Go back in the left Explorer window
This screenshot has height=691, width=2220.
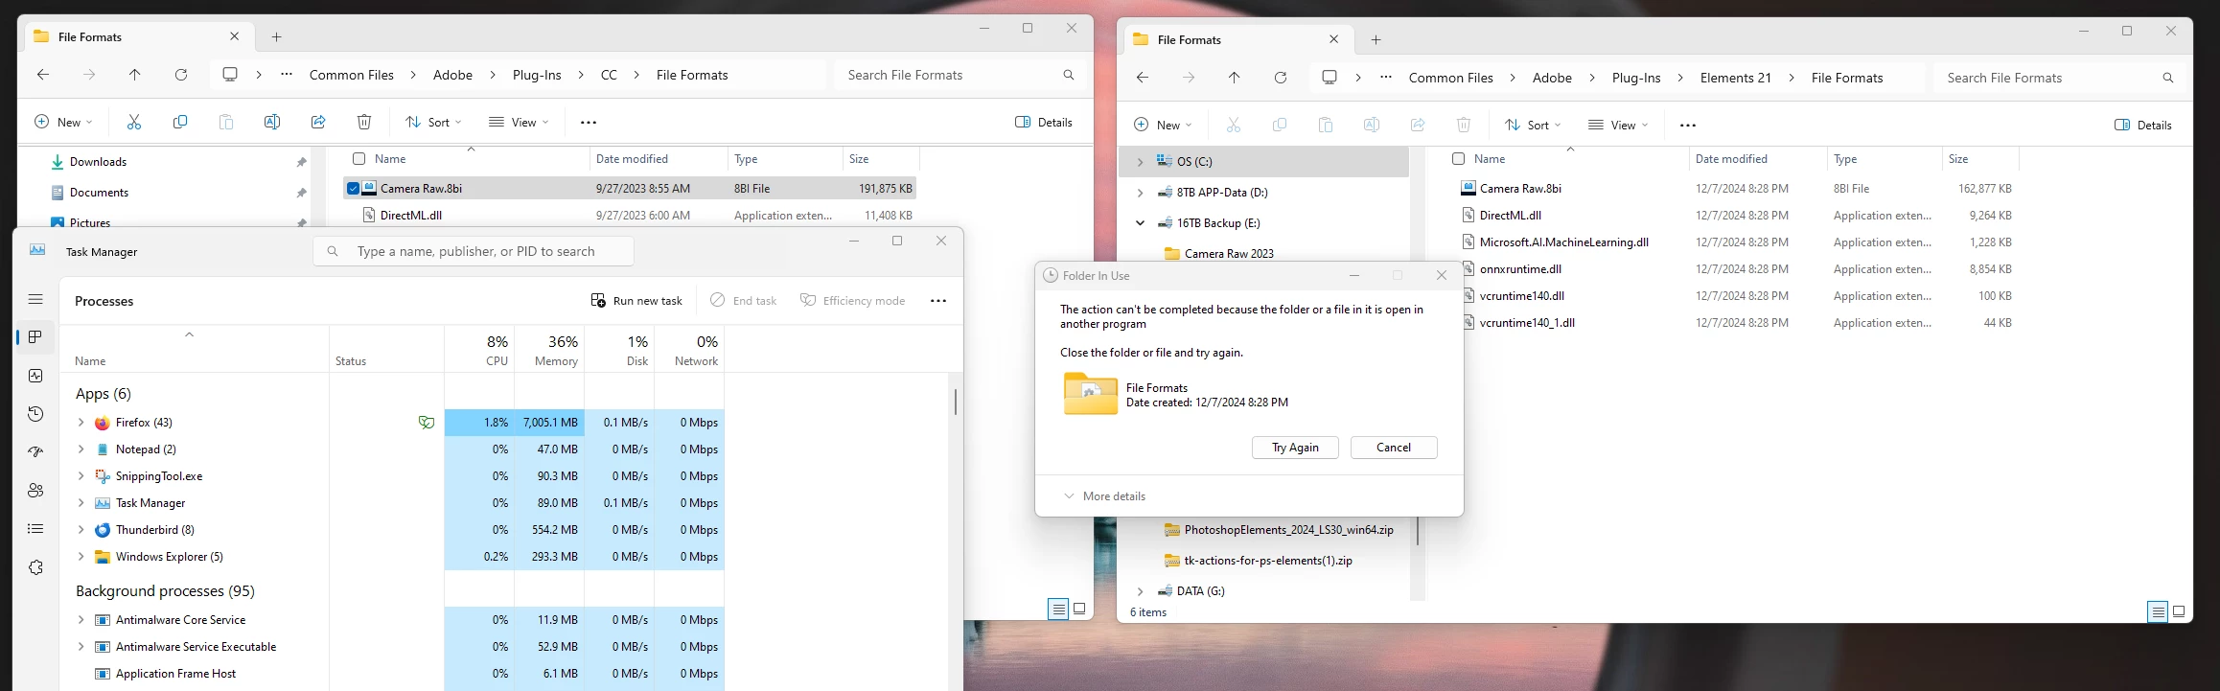coord(43,75)
